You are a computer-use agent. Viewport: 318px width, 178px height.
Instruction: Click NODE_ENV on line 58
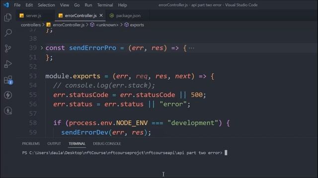click(x=132, y=123)
